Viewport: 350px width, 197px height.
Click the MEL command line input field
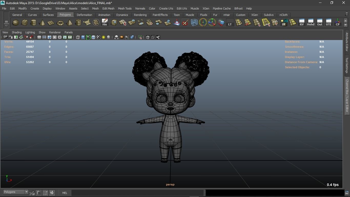coord(137,193)
